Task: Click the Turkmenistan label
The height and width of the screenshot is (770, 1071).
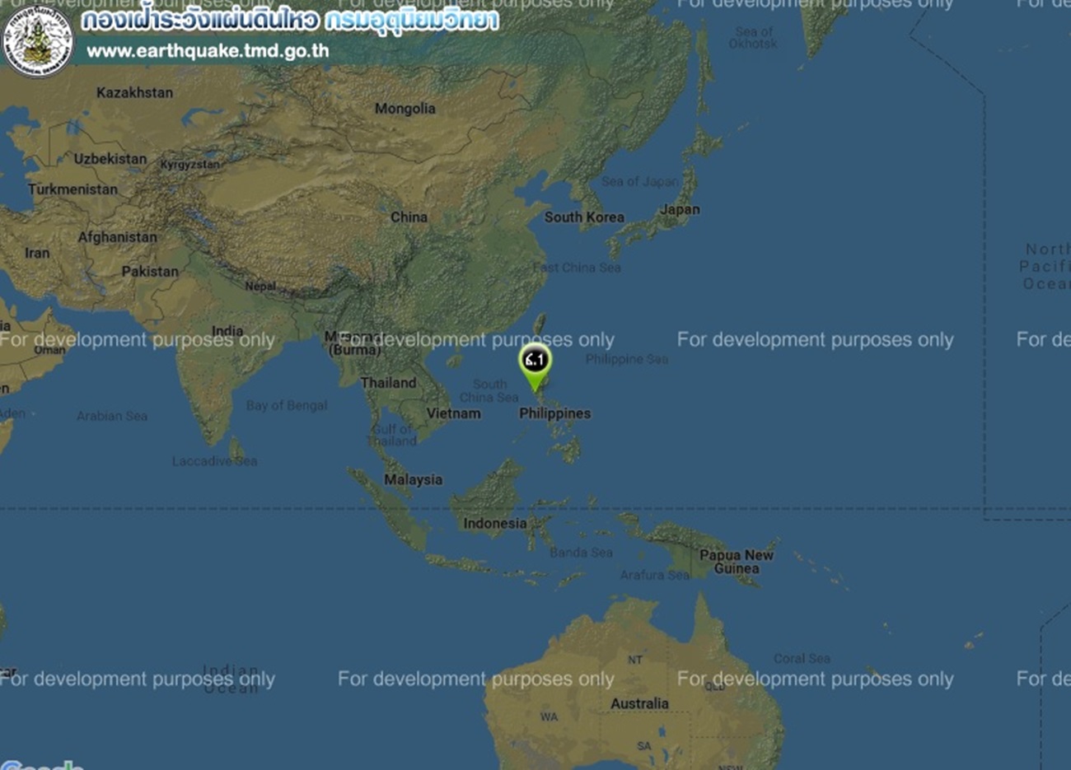Action: (72, 189)
